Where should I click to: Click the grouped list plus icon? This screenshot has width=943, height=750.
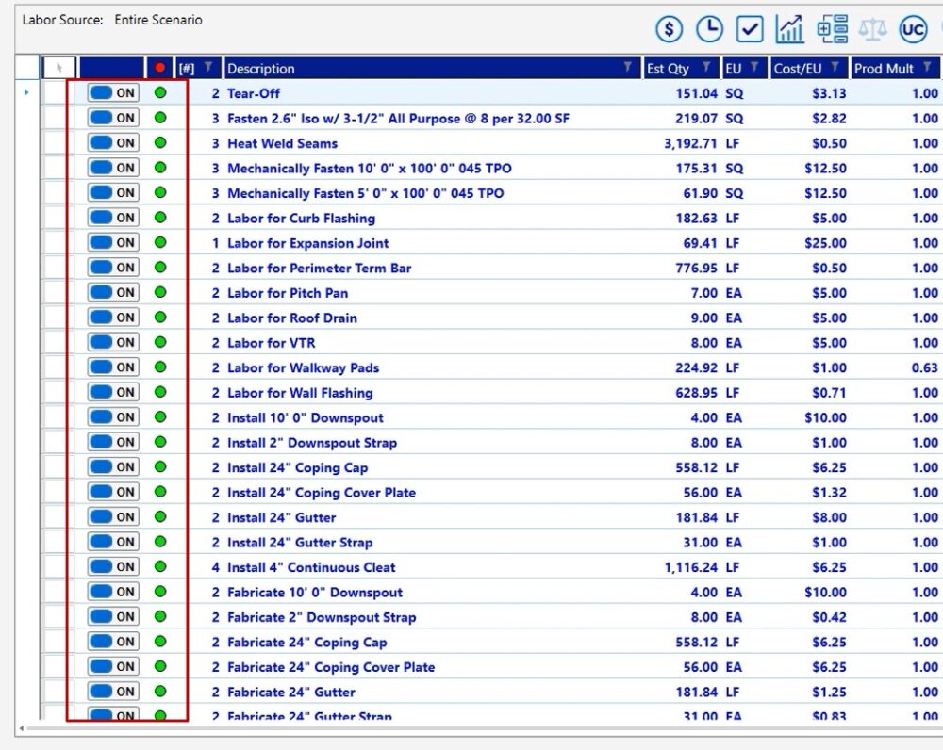pos(832,30)
